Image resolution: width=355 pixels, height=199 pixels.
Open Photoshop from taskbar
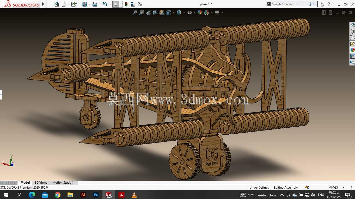coord(96,195)
